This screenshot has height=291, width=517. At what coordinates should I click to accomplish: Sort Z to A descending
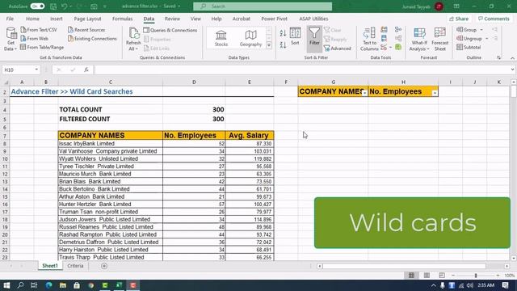tap(283, 44)
